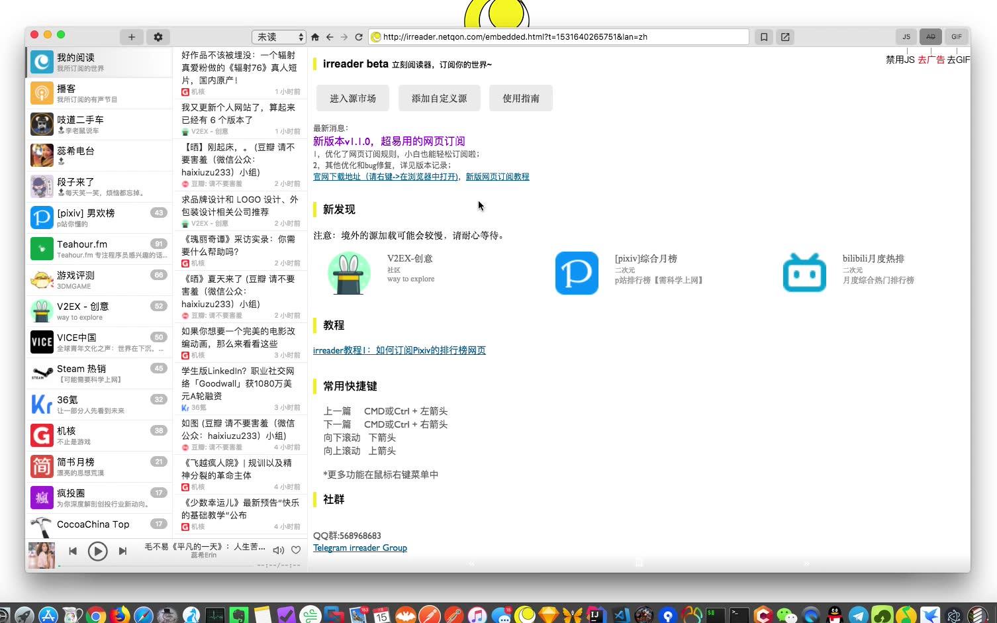
Task: Open bilibili月度热排 discovery card
Action: 849,273
